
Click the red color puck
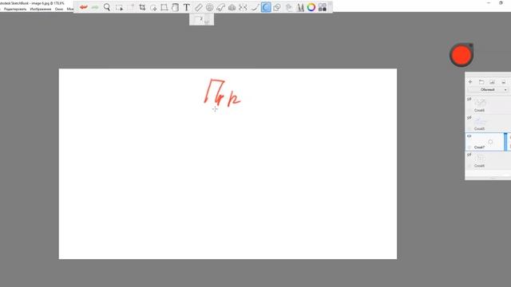[x=461, y=55]
